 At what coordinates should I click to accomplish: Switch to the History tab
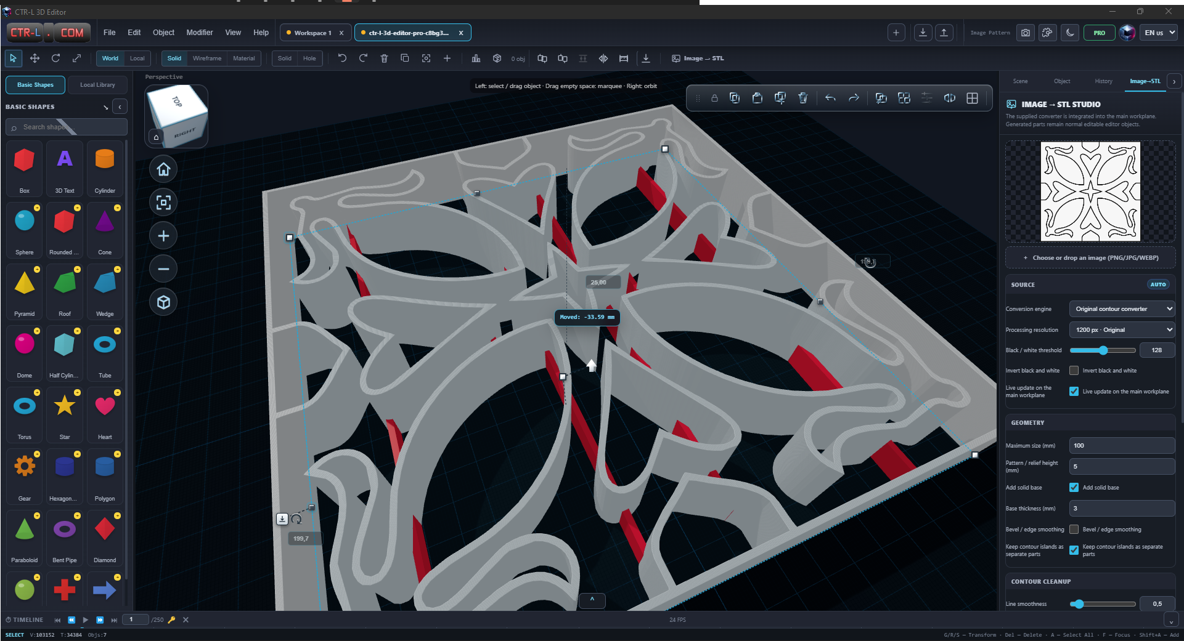[1103, 81]
